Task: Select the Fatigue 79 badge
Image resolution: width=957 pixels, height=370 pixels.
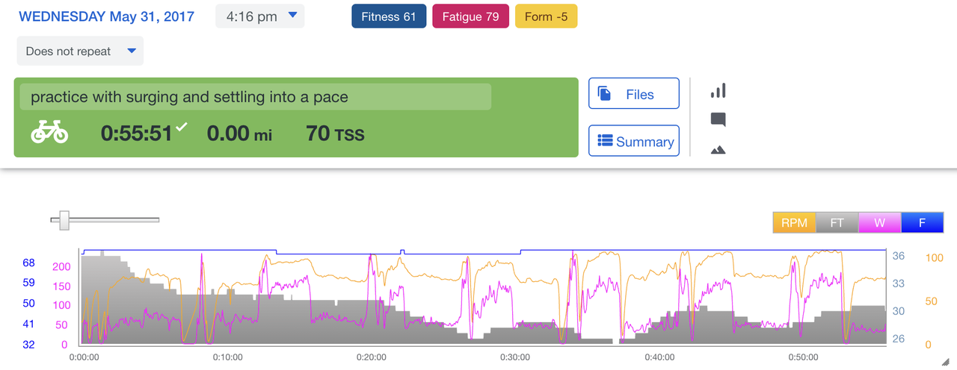Action: pos(470,16)
